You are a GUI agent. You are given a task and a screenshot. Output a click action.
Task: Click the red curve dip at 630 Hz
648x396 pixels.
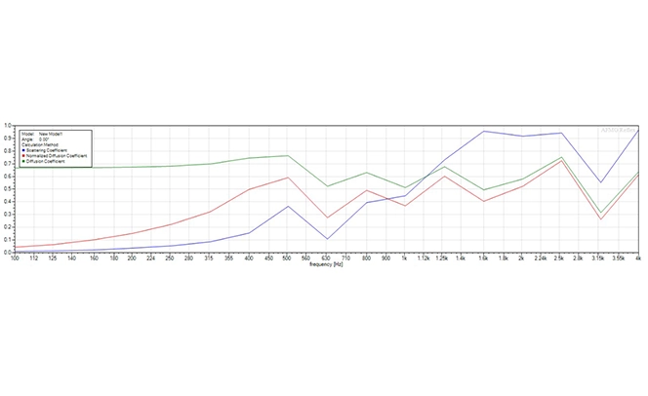[x=327, y=218]
